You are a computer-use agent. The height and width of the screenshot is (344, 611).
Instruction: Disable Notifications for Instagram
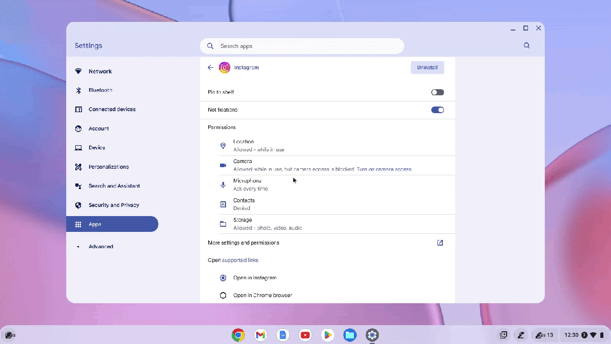pos(437,110)
